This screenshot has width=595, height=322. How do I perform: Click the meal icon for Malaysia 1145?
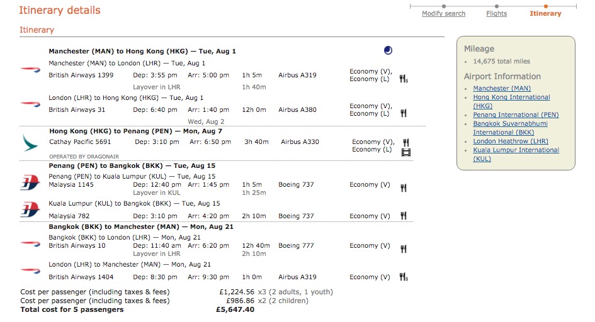pyautogui.click(x=404, y=188)
